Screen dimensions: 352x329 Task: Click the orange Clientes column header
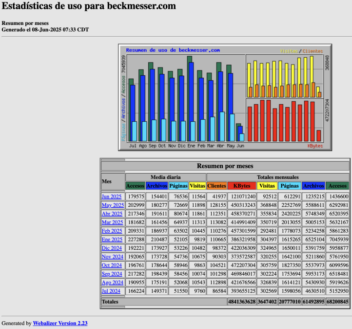pyautogui.click(x=216, y=186)
